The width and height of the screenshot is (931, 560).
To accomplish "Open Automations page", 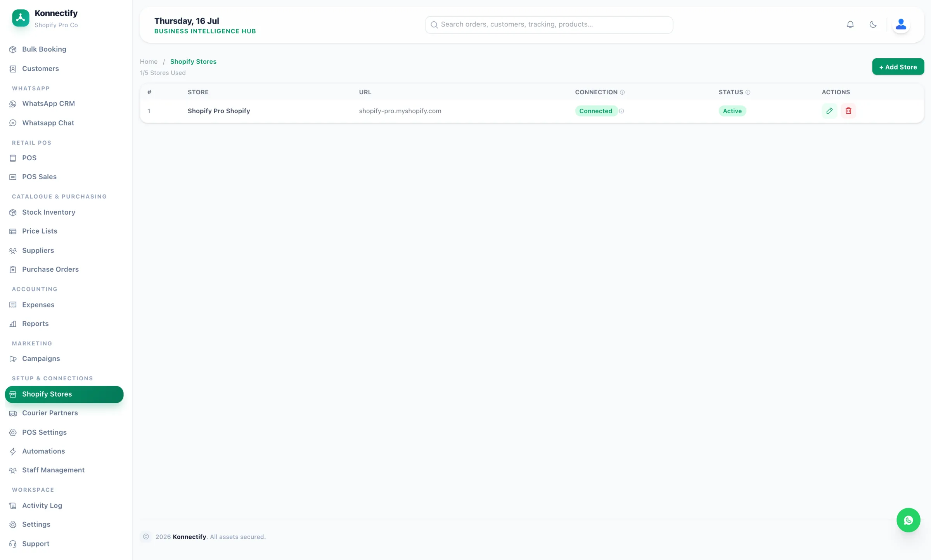I will point(64,451).
